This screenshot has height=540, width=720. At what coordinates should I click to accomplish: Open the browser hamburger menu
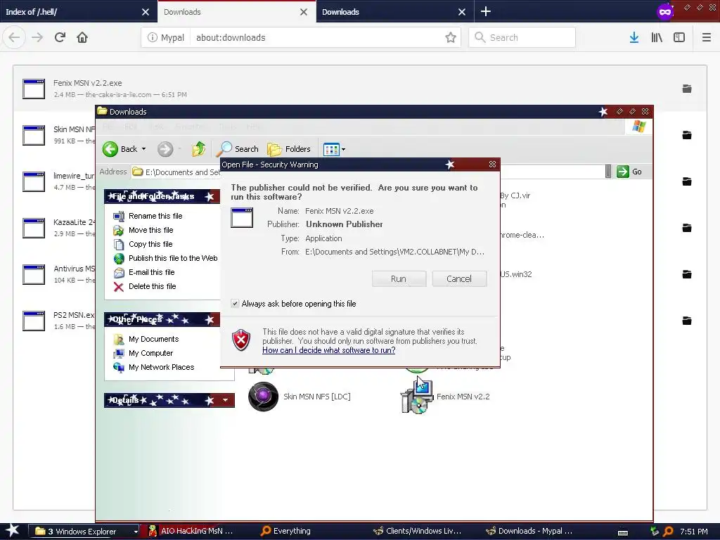[707, 38]
